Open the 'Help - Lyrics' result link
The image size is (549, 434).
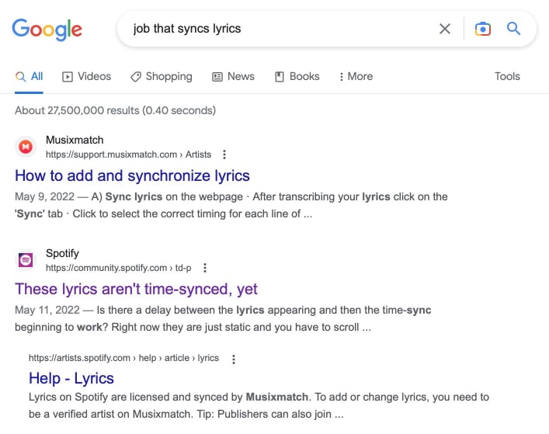pyautogui.click(x=71, y=378)
